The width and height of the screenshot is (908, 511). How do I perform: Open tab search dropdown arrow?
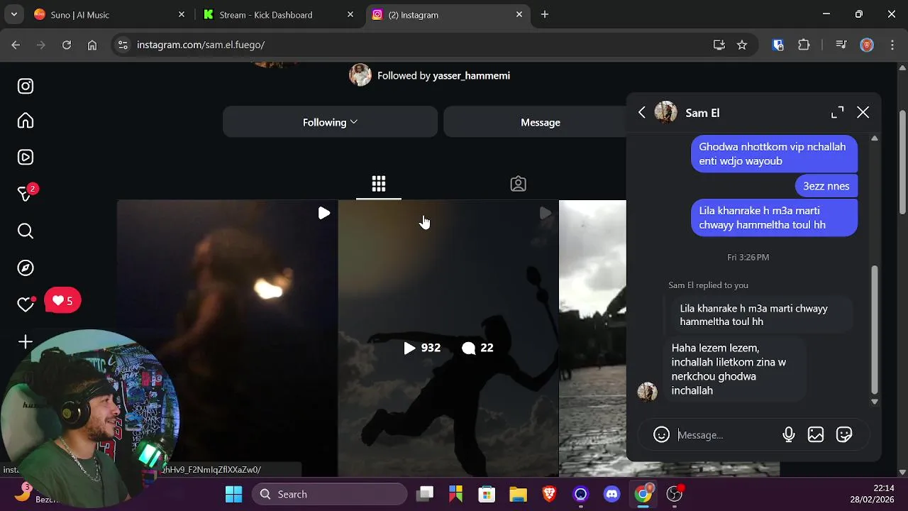click(13, 14)
